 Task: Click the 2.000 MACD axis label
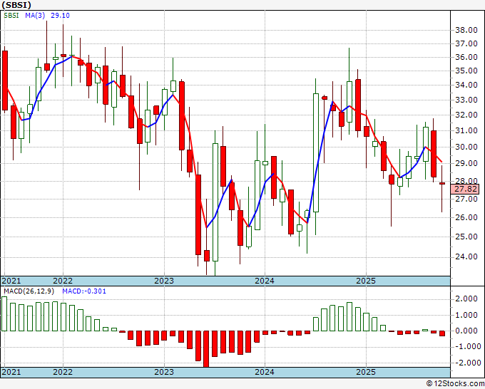coord(466,299)
